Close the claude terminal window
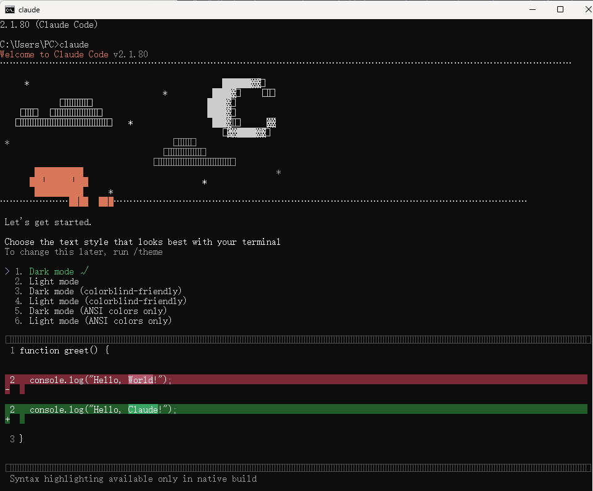 click(588, 9)
